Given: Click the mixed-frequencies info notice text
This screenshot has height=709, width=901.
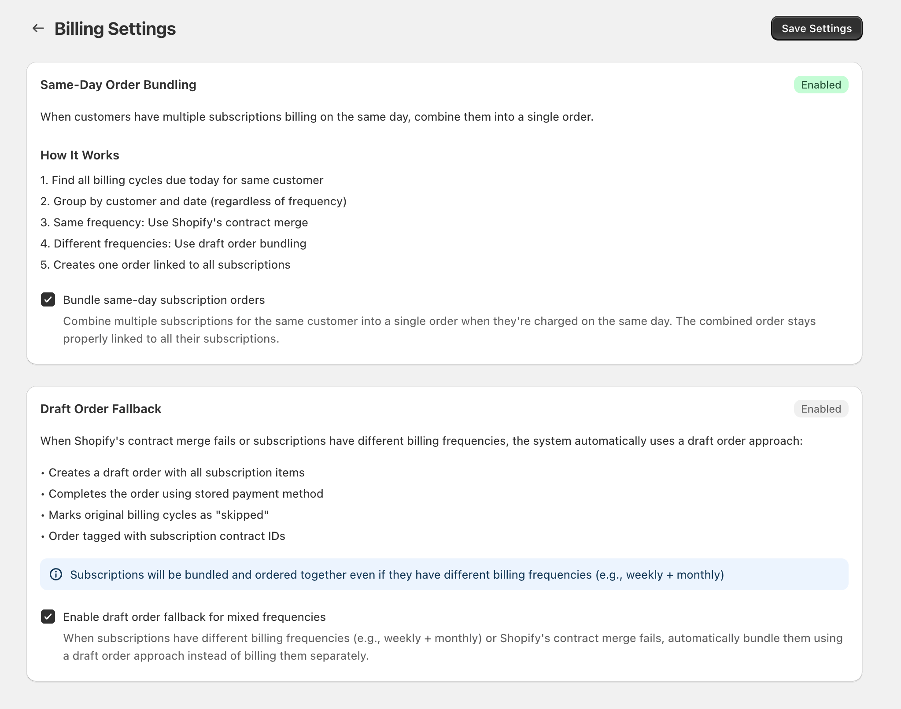Looking at the screenshot, I should coord(396,574).
